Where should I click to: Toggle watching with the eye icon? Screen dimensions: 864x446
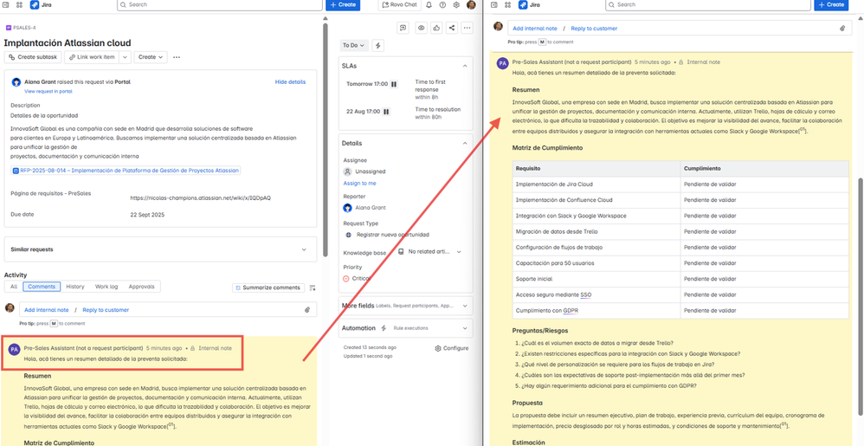point(422,28)
